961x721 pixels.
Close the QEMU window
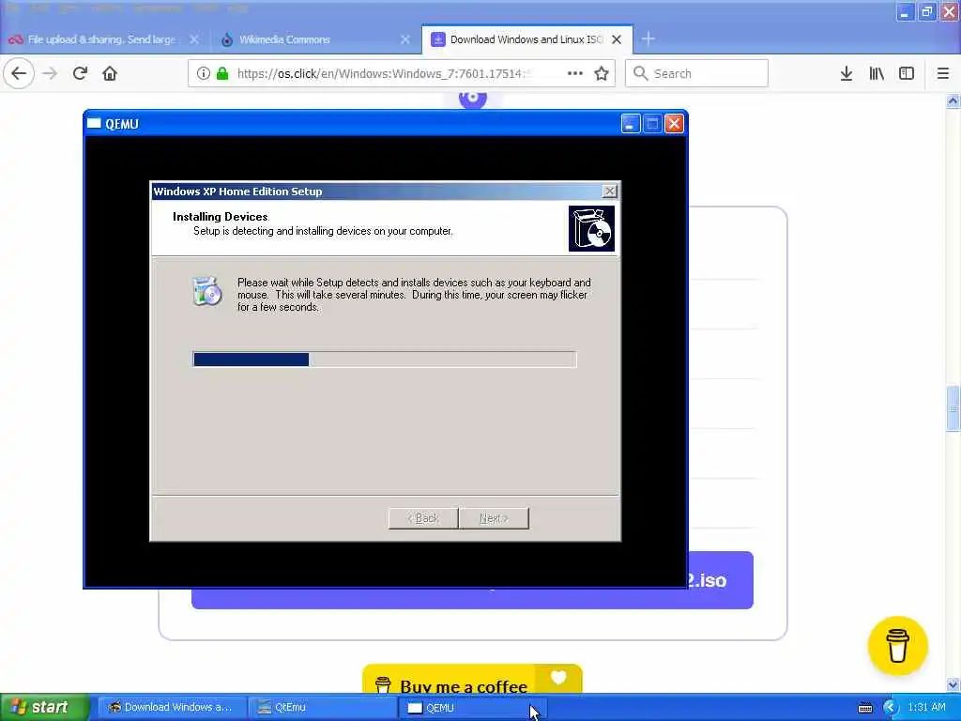click(674, 124)
